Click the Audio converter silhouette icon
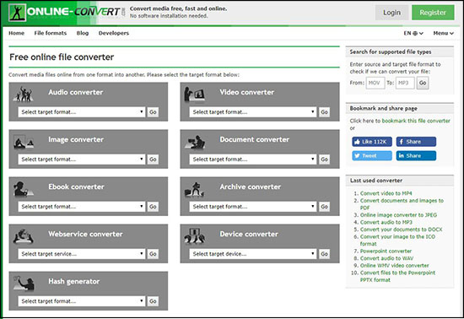This screenshot has width=464, height=319. pos(23,95)
